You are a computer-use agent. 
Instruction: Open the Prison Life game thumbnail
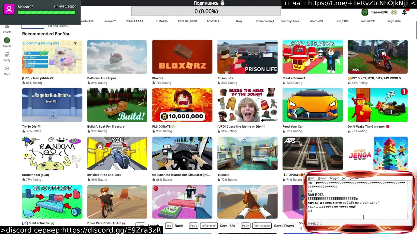point(247,57)
